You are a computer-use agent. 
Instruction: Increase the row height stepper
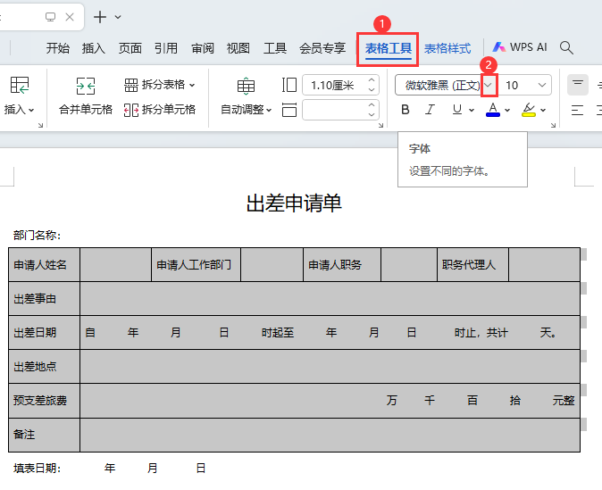(x=372, y=80)
